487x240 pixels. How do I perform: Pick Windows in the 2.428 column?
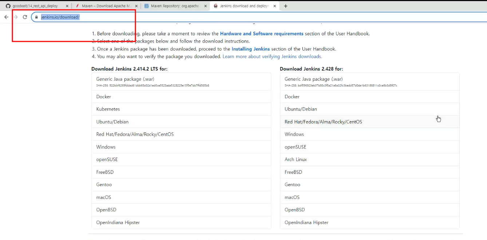click(x=370, y=134)
